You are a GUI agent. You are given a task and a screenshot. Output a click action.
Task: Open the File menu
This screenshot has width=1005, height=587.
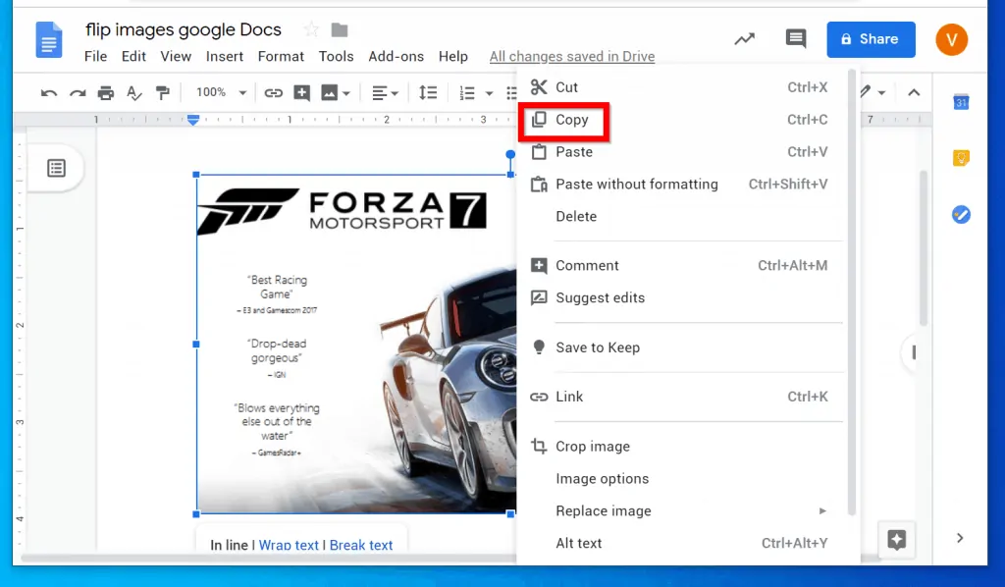coord(95,56)
